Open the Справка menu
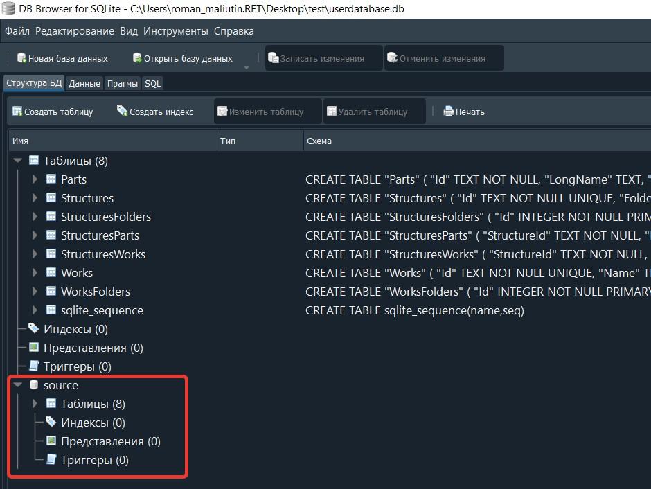Screen dimensions: 651x489 click(x=234, y=31)
